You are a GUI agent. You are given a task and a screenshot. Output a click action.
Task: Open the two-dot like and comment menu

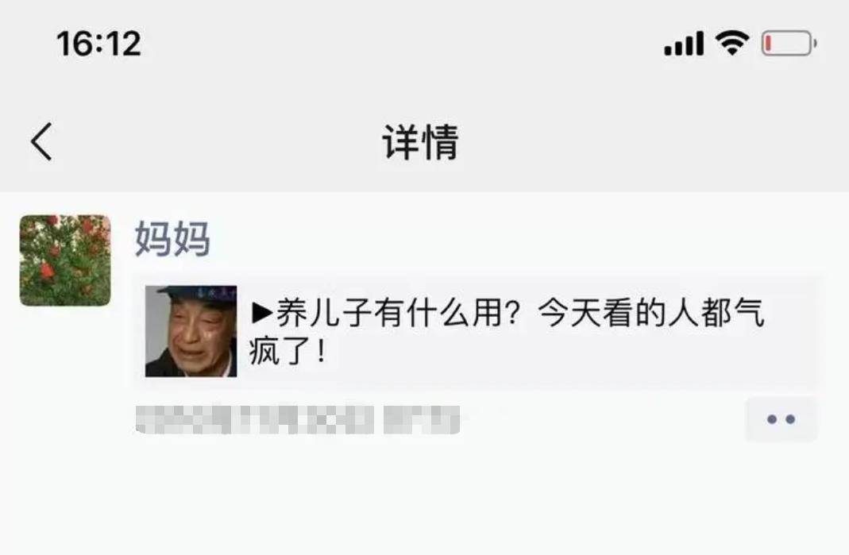click(781, 419)
